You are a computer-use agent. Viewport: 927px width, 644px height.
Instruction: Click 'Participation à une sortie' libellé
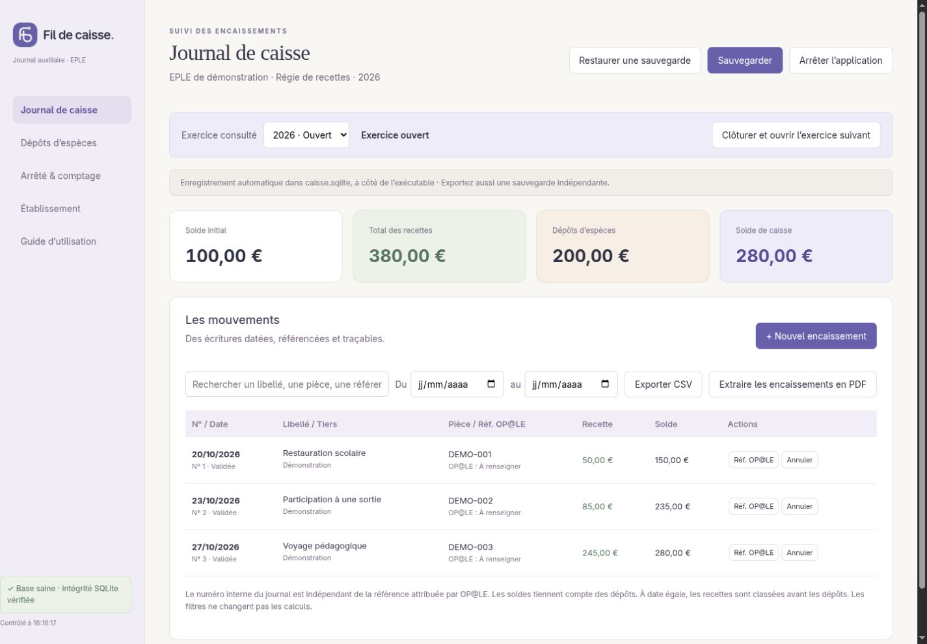[x=332, y=500]
